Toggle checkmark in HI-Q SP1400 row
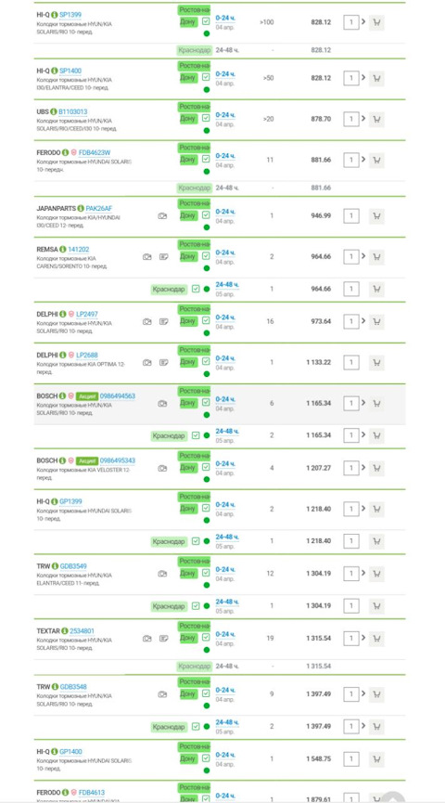The image size is (445, 803). click(x=206, y=77)
